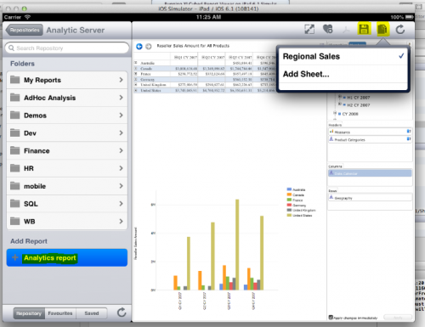Viewport: 425px width, 327px height.
Task: Expand the CY 2008 tree node
Action: point(335,114)
